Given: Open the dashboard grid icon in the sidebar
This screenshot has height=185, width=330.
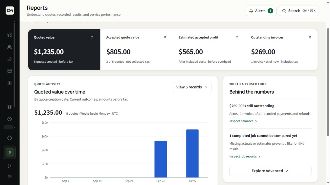Looking at the screenshot, I should [10, 35].
